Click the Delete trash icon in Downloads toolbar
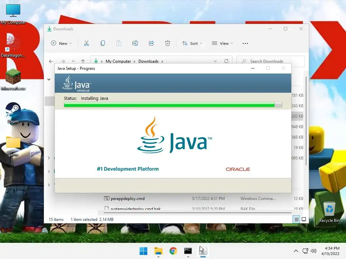This screenshot has width=346, height=259. point(168,44)
